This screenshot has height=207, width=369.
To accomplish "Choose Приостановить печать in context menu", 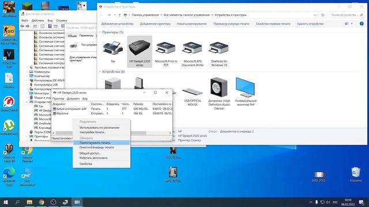I will click(x=101, y=143).
